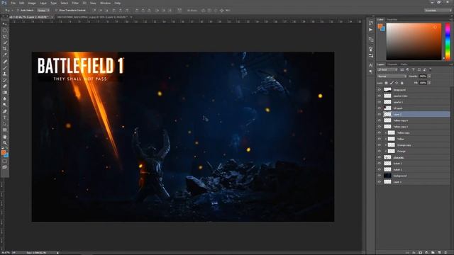
Task: Select the Magic Wand tool
Action: (5, 42)
